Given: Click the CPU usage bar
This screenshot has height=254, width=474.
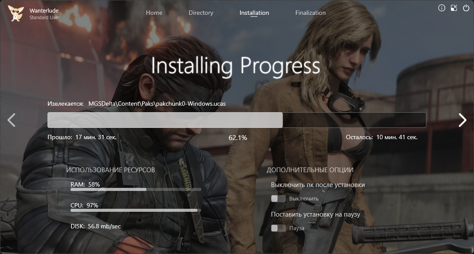Looking at the screenshot, I should (136, 210).
